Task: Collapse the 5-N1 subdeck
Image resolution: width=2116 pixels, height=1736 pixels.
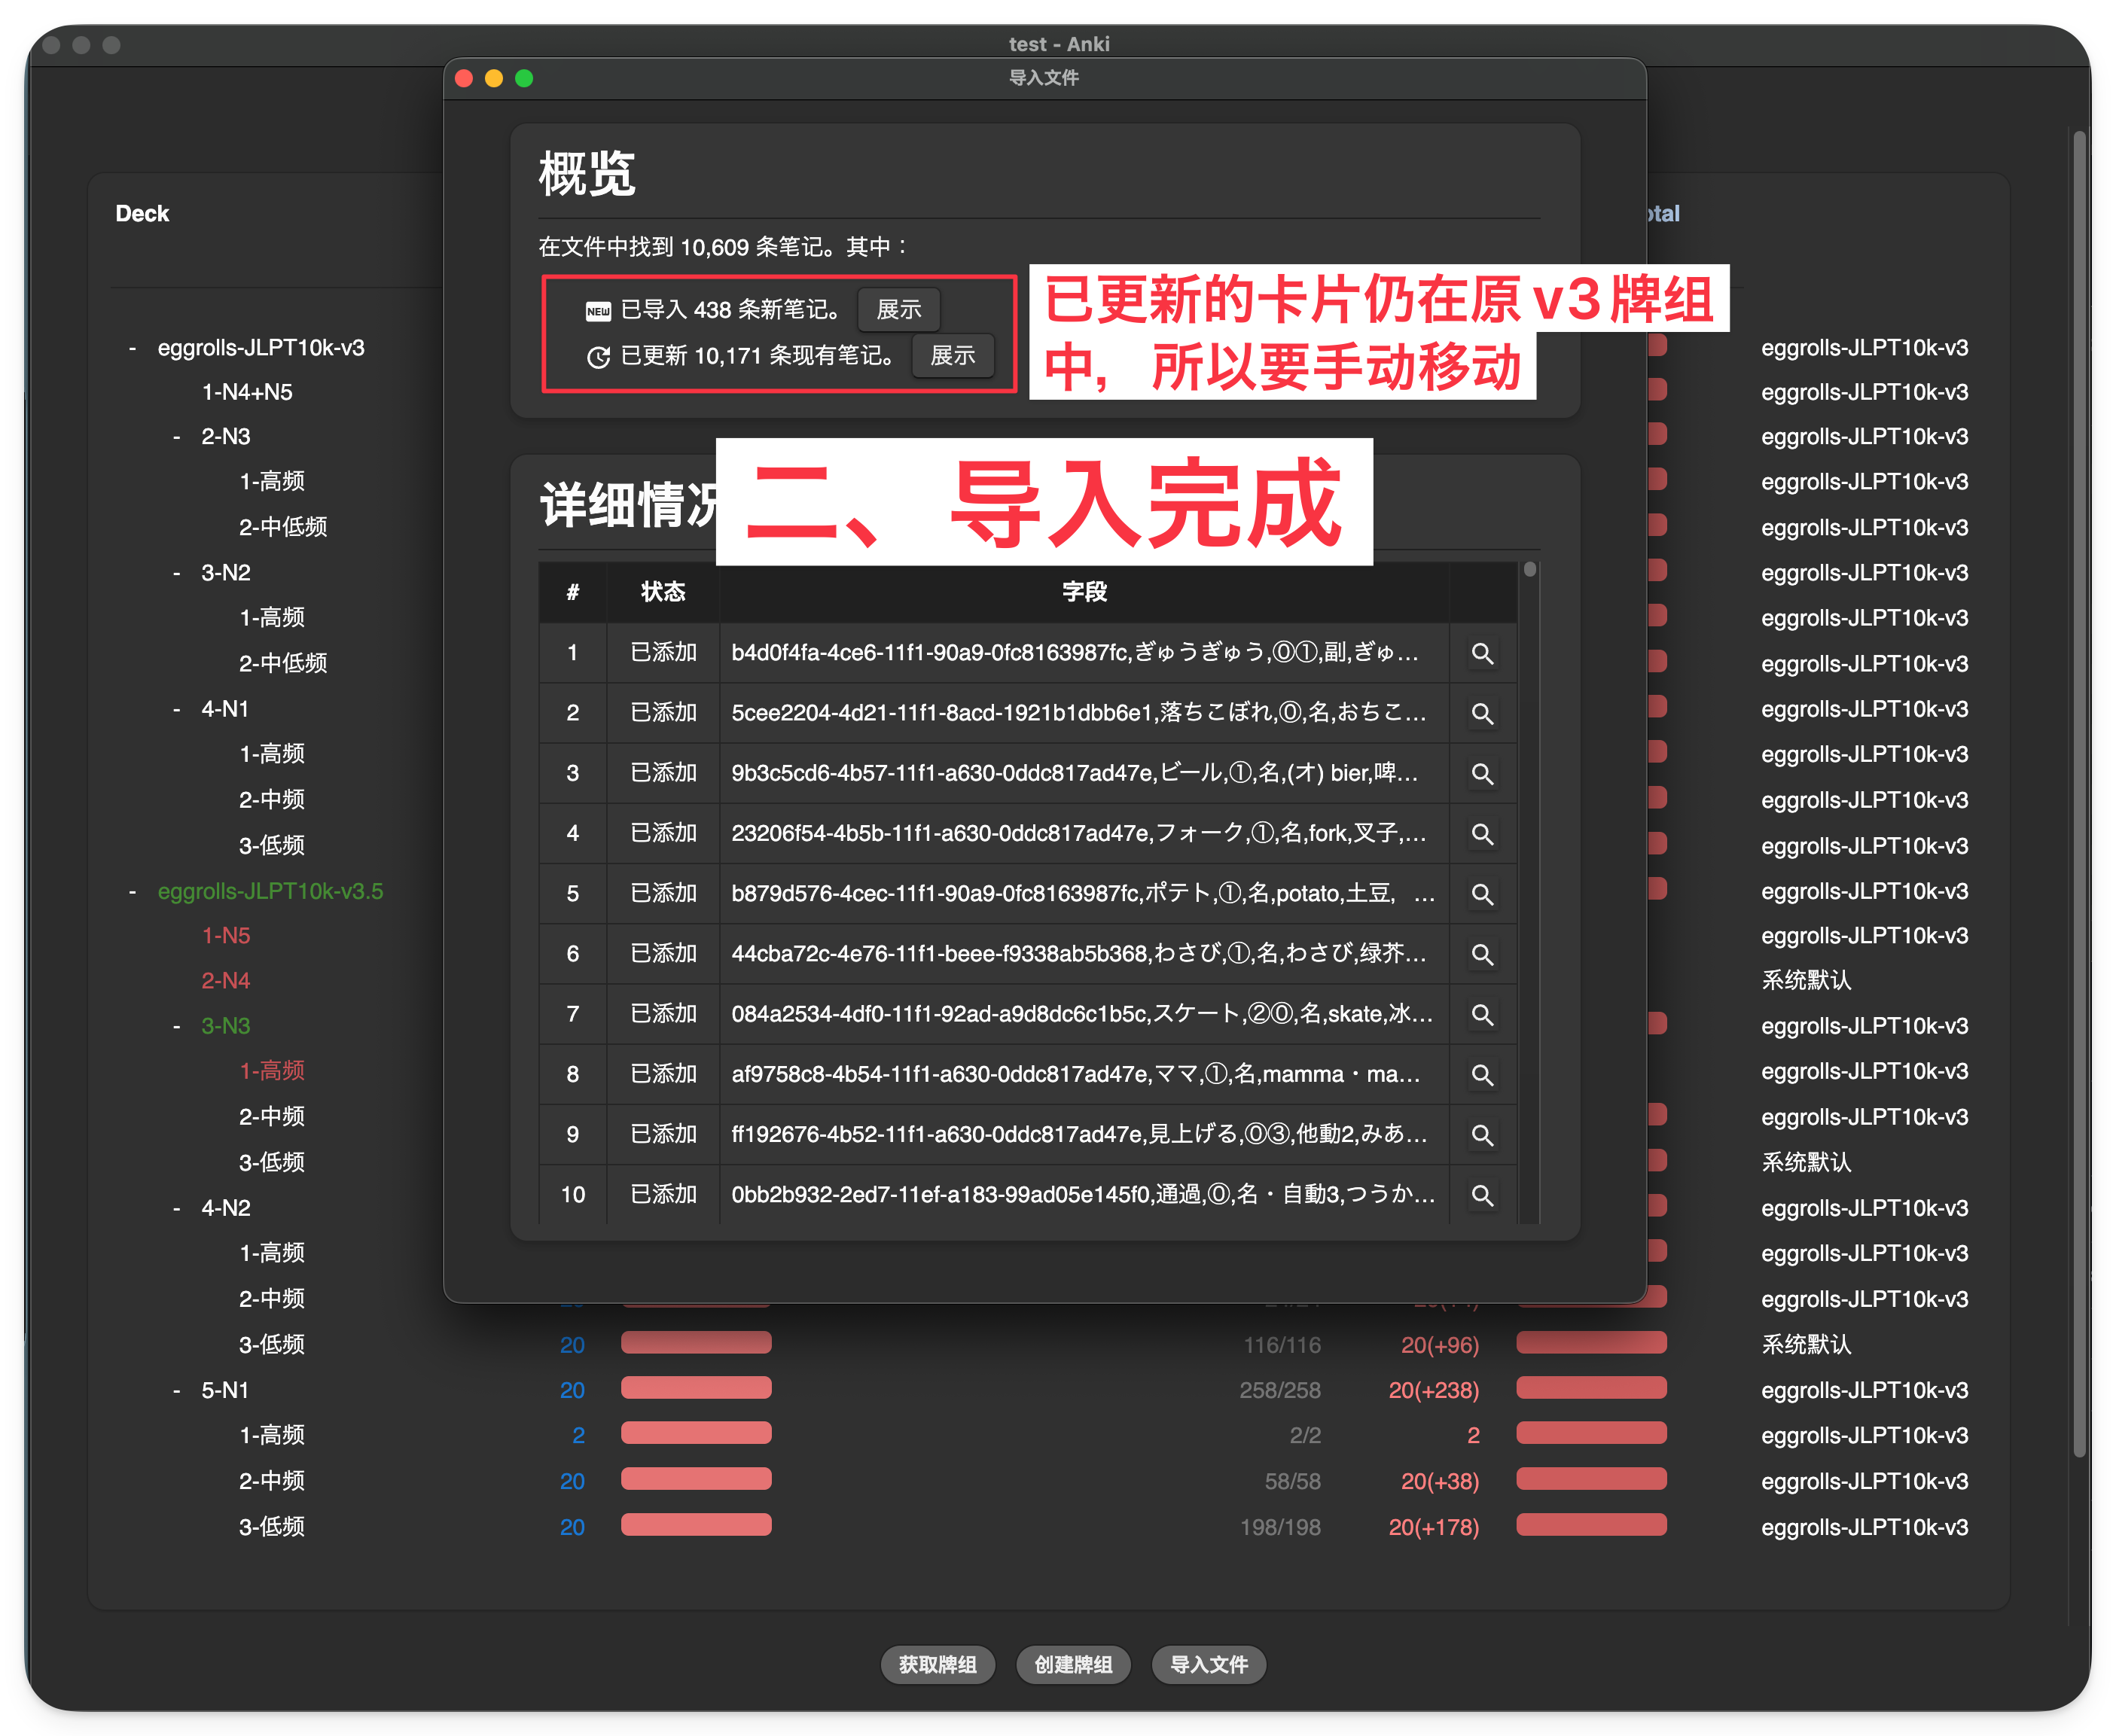Action: pos(177,1390)
